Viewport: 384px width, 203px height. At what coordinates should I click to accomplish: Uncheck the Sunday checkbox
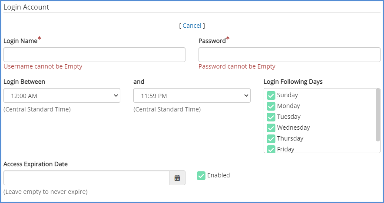pos(271,95)
